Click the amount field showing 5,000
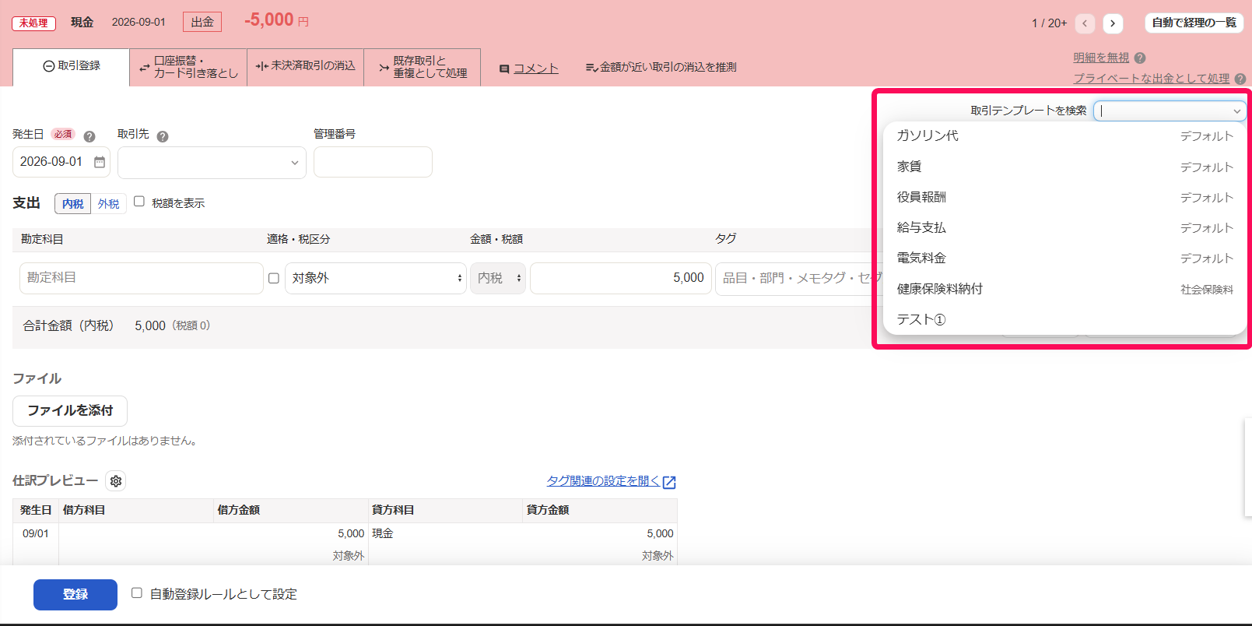This screenshot has width=1252, height=626. click(621, 278)
